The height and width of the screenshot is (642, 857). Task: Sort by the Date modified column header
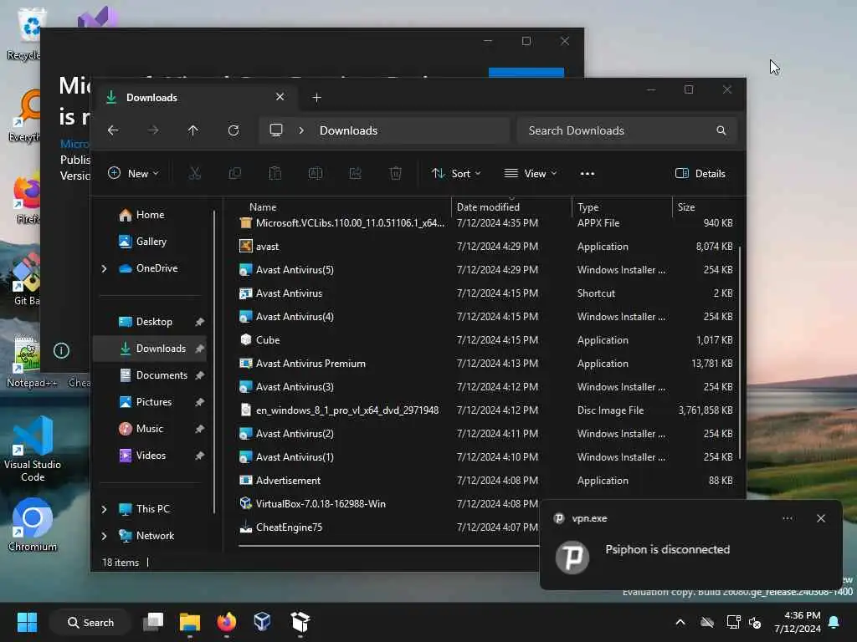coord(511,207)
